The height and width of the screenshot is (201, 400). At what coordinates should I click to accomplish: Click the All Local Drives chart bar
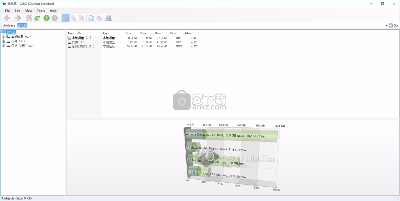[x=232, y=135]
